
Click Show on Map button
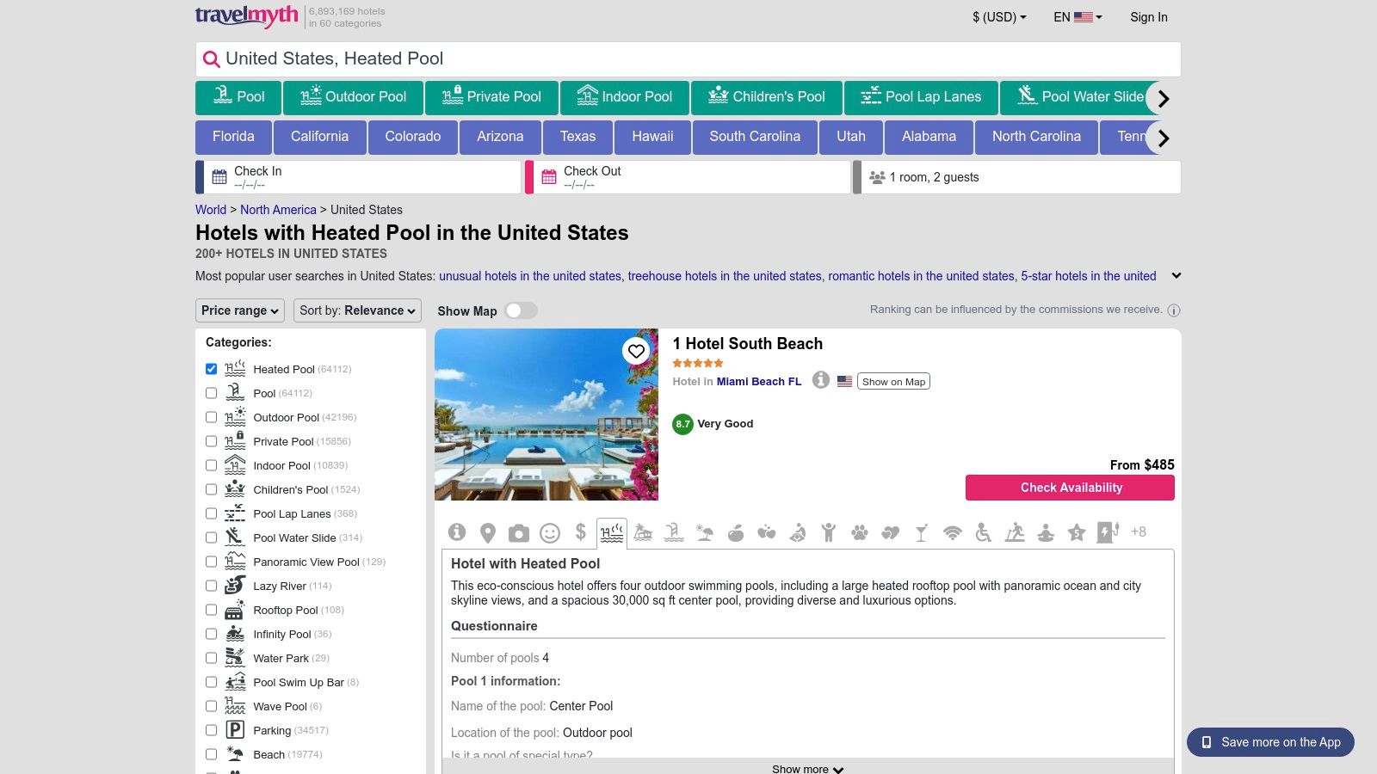pos(893,382)
